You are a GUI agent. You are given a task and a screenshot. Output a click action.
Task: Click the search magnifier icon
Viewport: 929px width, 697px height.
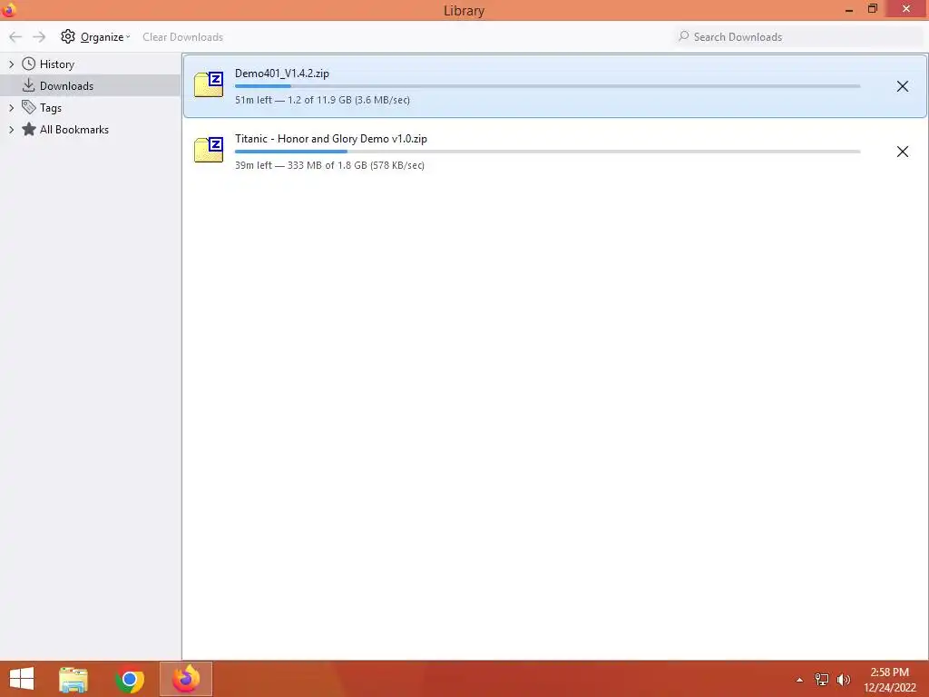point(684,36)
